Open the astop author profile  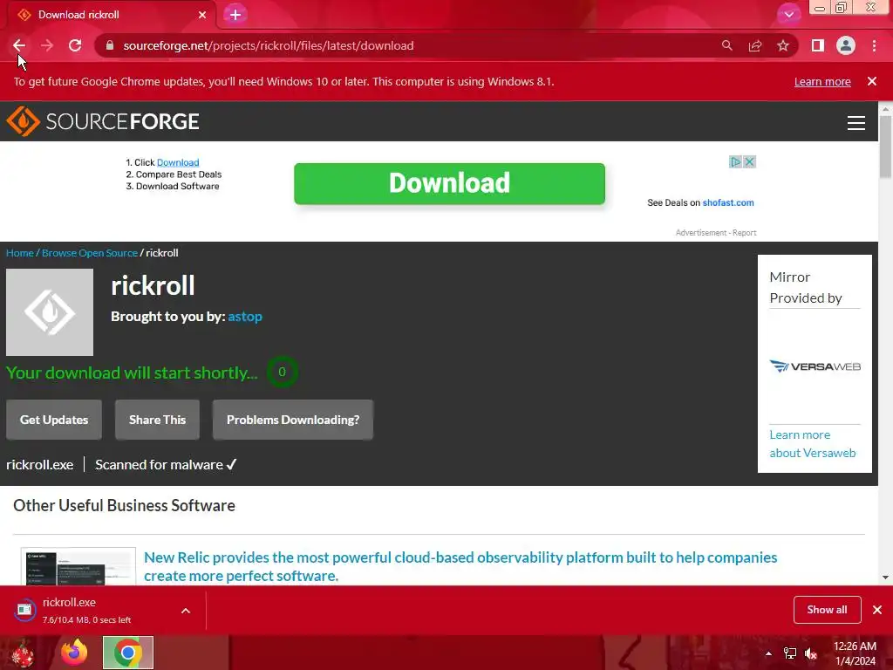pyautogui.click(x=245, y=316)
